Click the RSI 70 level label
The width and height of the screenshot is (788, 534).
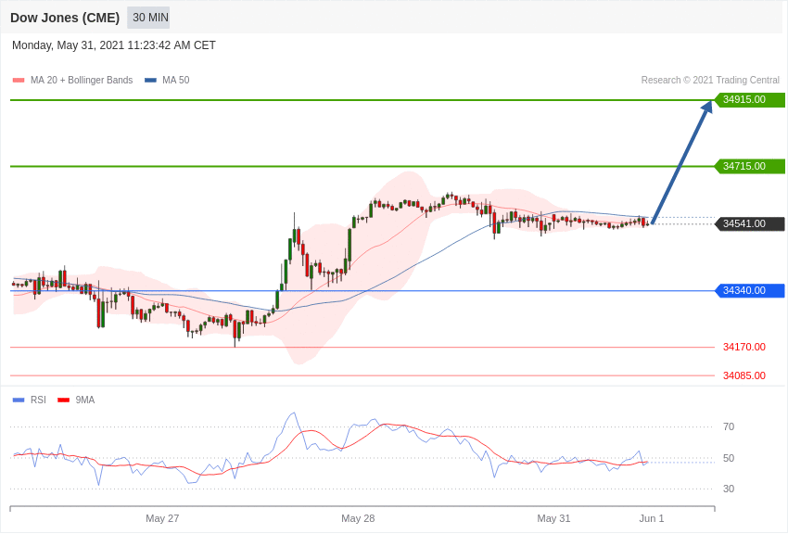[728, 426]
